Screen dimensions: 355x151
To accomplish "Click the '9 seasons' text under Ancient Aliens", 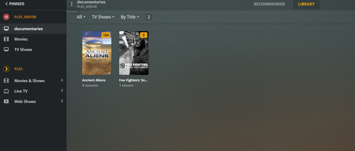I will (x=90, y=85).
